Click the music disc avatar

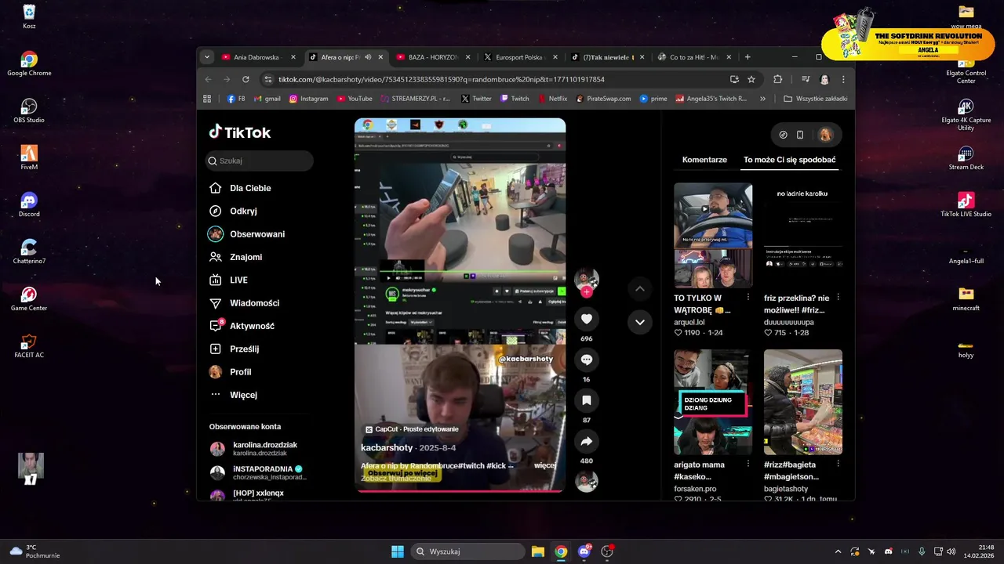(x=586, y=481)
